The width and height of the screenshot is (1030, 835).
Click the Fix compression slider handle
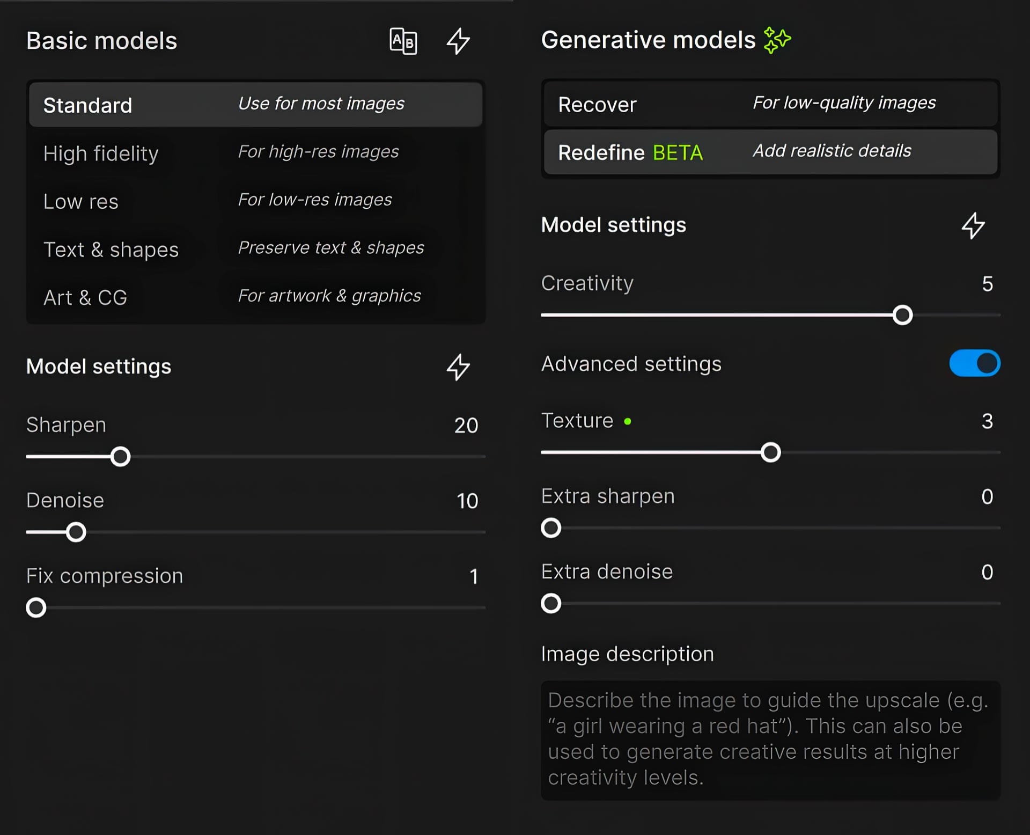coord(36,607)
